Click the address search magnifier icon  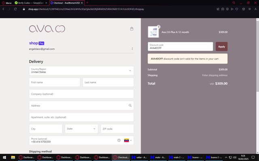pos(130,105)
